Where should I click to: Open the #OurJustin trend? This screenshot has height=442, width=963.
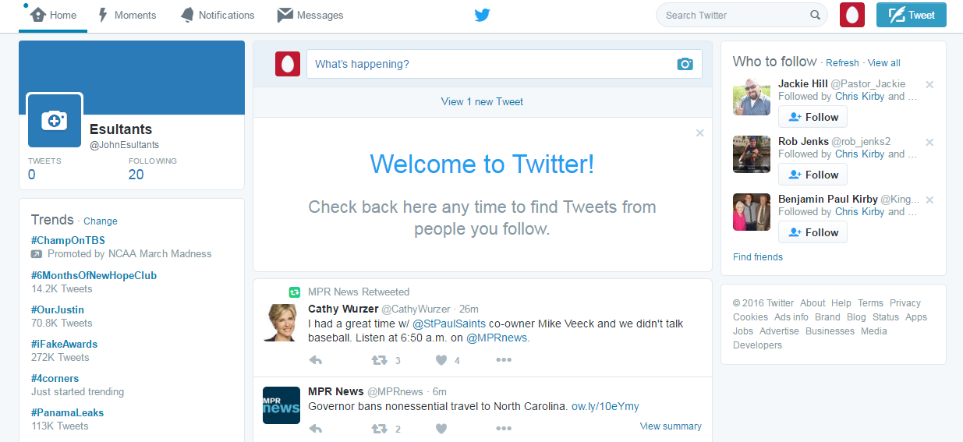58,309
